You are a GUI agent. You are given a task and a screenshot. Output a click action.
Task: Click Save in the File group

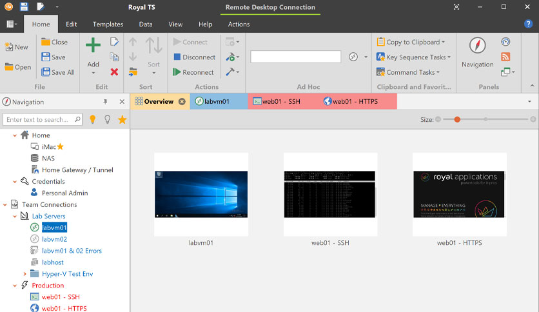point(54,57)
